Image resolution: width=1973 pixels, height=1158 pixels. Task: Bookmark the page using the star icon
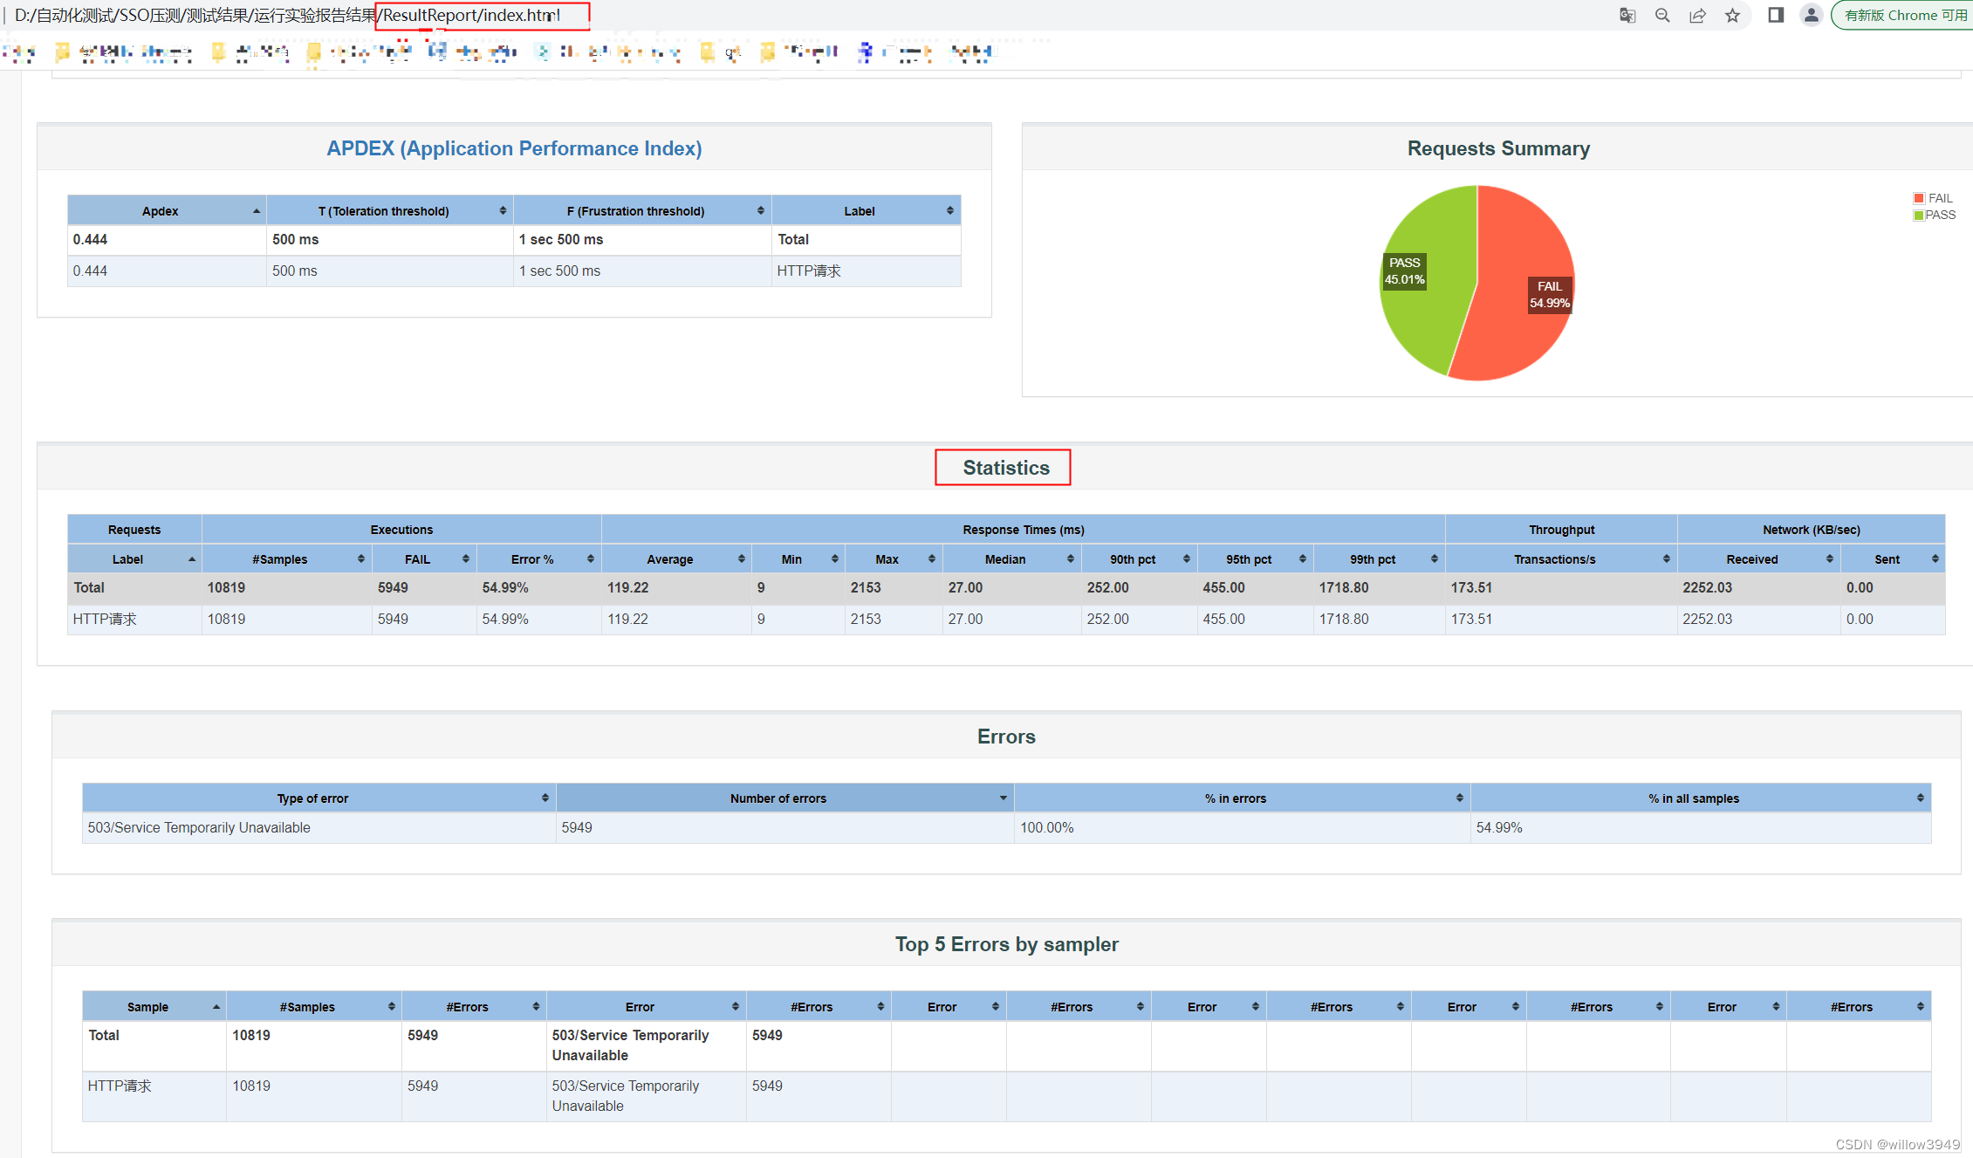click(1732, 15)
